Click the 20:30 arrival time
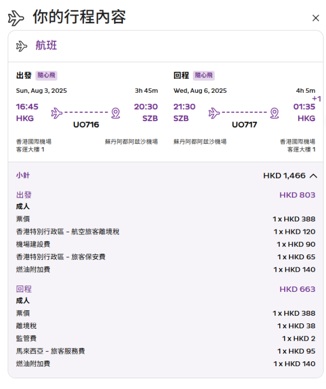This screenshot has width=326, height=389. click(146, 107)
